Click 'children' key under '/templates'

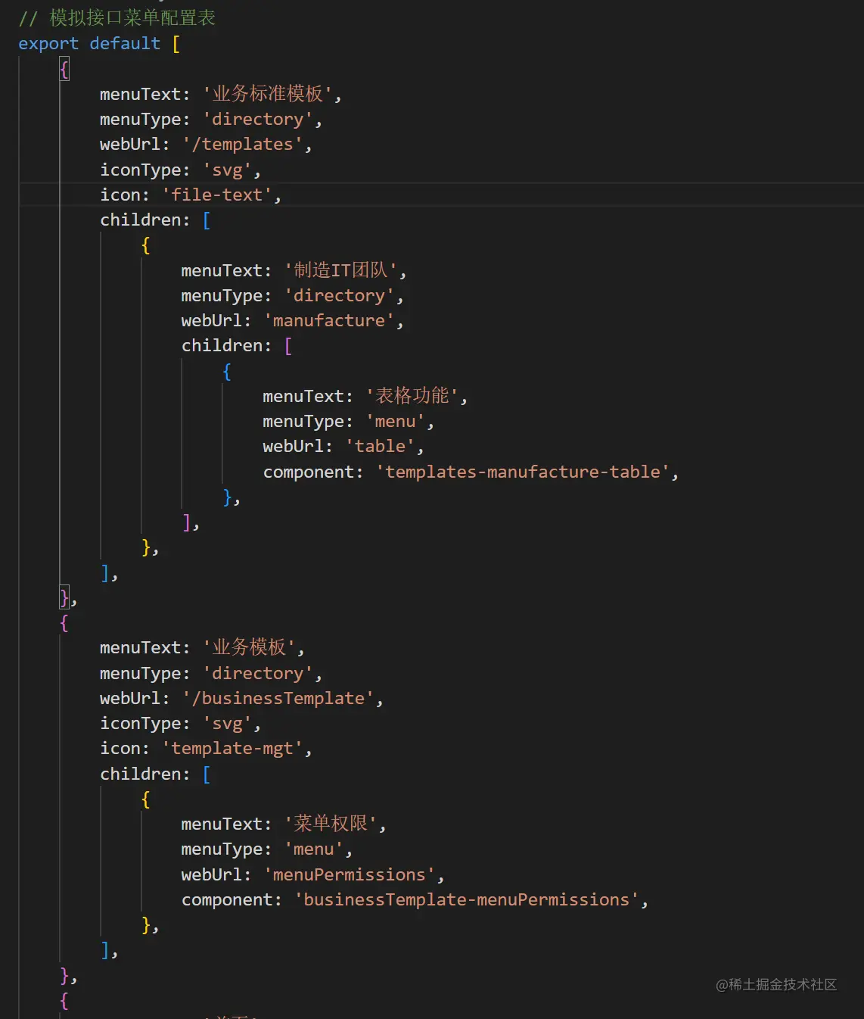click(x=141, y=220)
